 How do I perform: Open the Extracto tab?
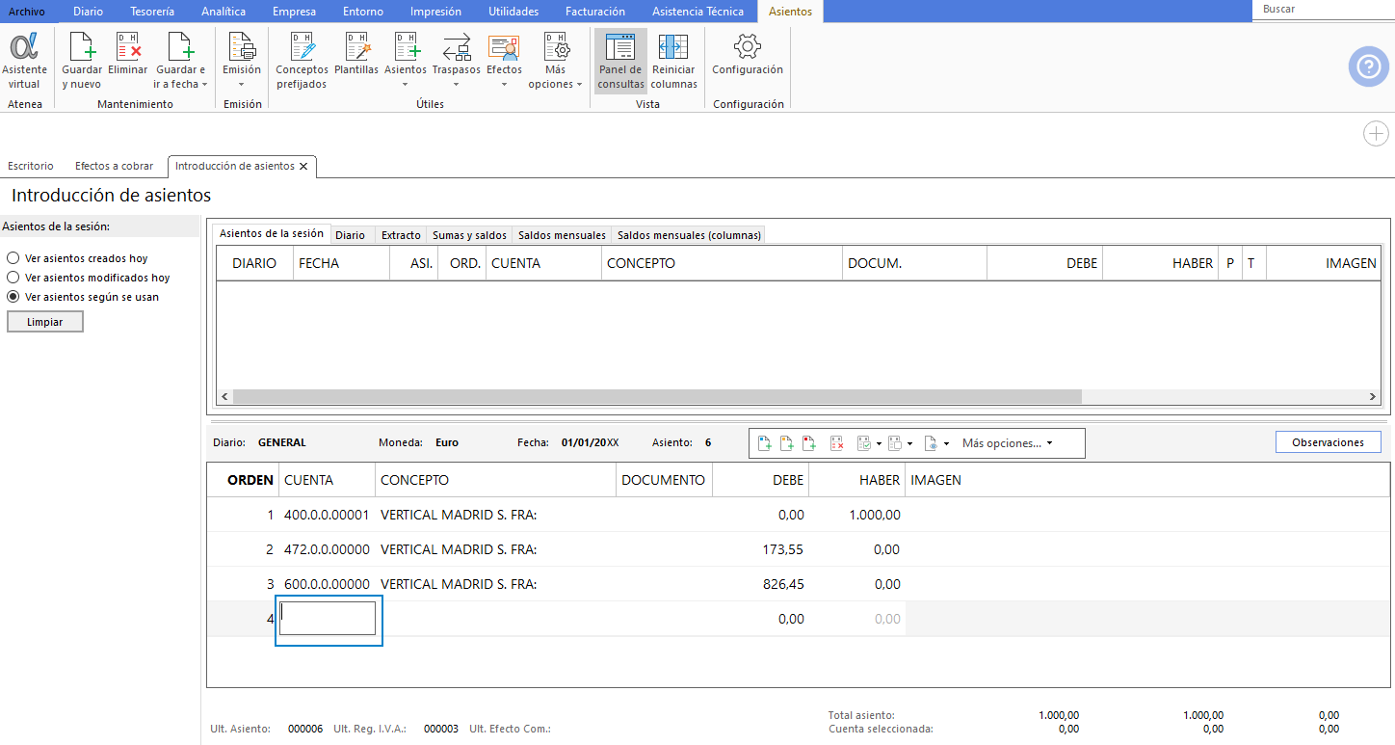pyautogui.click(x=401, y=235)
